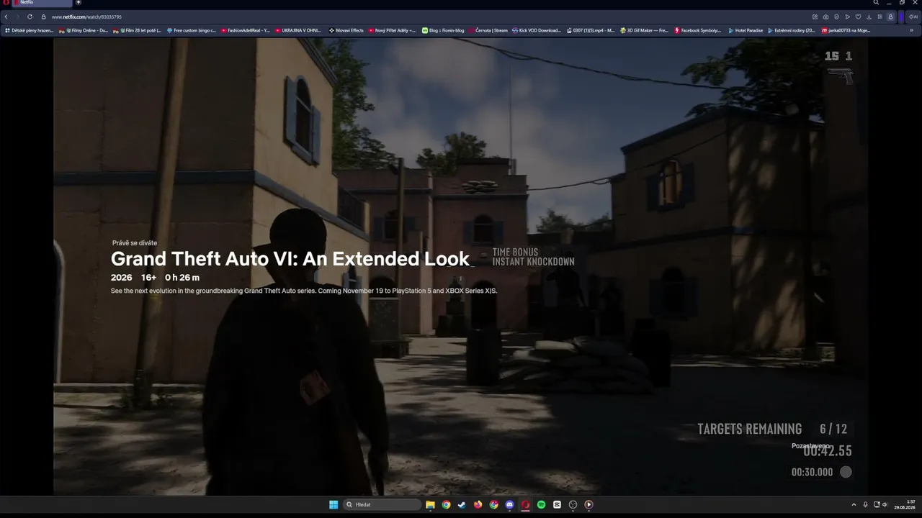Open the volume tray icon
Screen dimensions: 922x518
pos(885,504)
